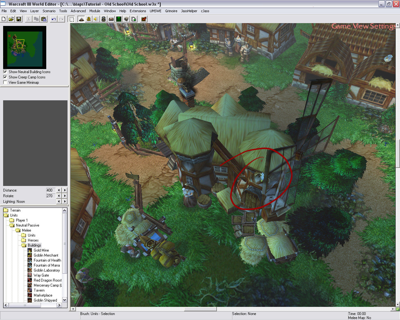Open the Extensions menu
This screenshot has height=320, width=400.
coord(138,11)
